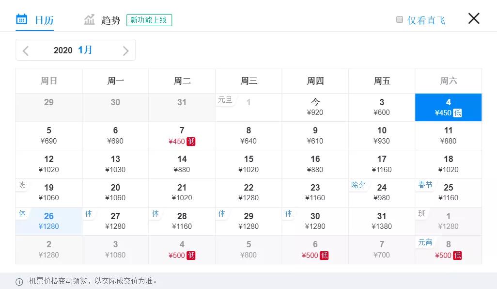497x289 pixels.
Task: Click the 元宵 holiday tag
Action: coord(425,242)
